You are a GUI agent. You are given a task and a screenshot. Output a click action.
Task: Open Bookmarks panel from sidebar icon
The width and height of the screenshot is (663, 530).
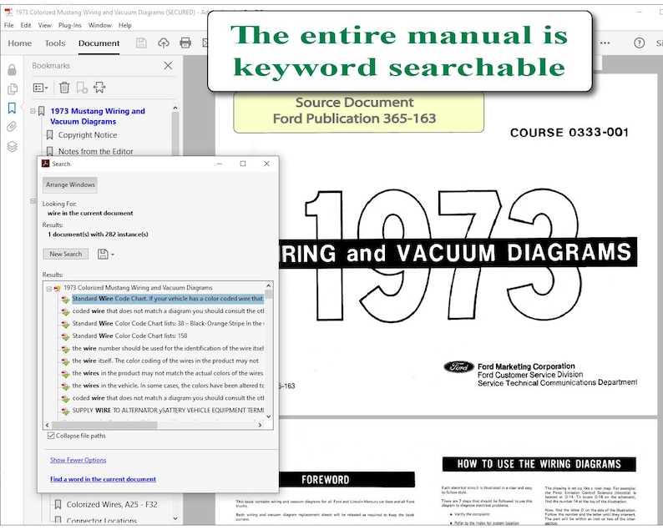click(12, 109)
